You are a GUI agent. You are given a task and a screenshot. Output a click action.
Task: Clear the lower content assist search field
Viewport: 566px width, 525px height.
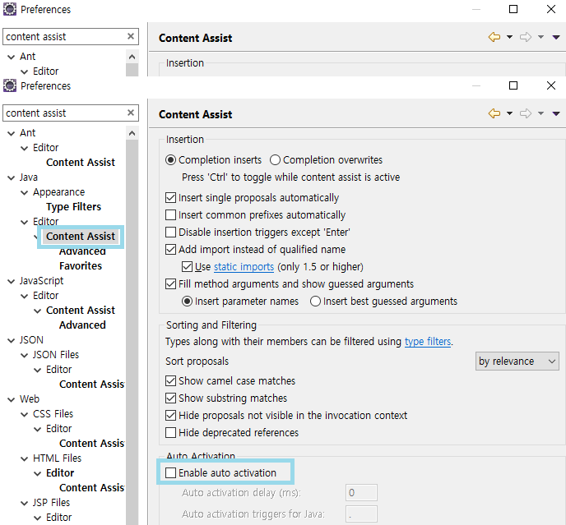(x=131, y=113)
